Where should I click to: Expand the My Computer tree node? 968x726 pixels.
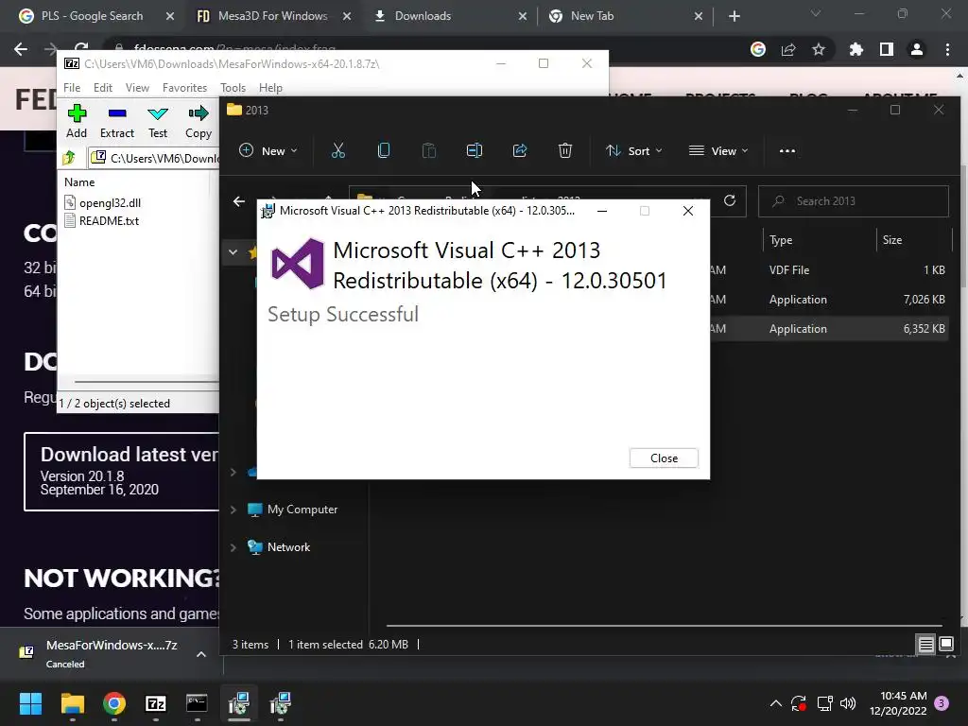coord(233,510)
